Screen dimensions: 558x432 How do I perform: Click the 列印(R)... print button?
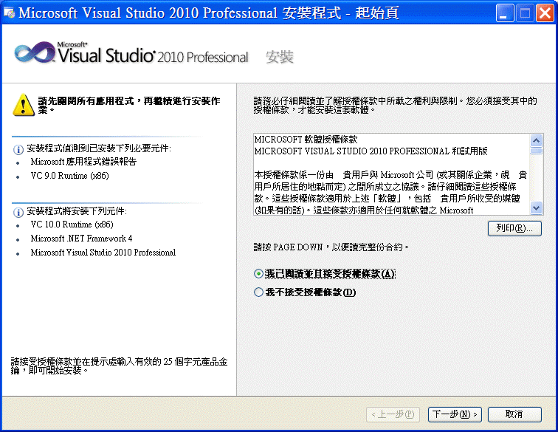(514, 228)
